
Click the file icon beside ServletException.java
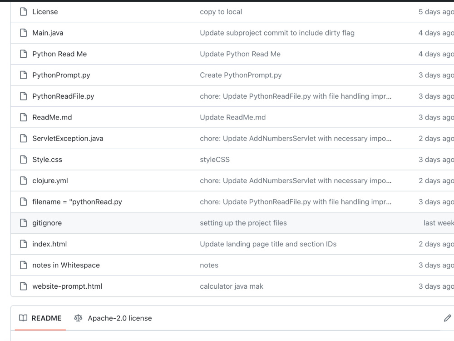tap(24, 138)
